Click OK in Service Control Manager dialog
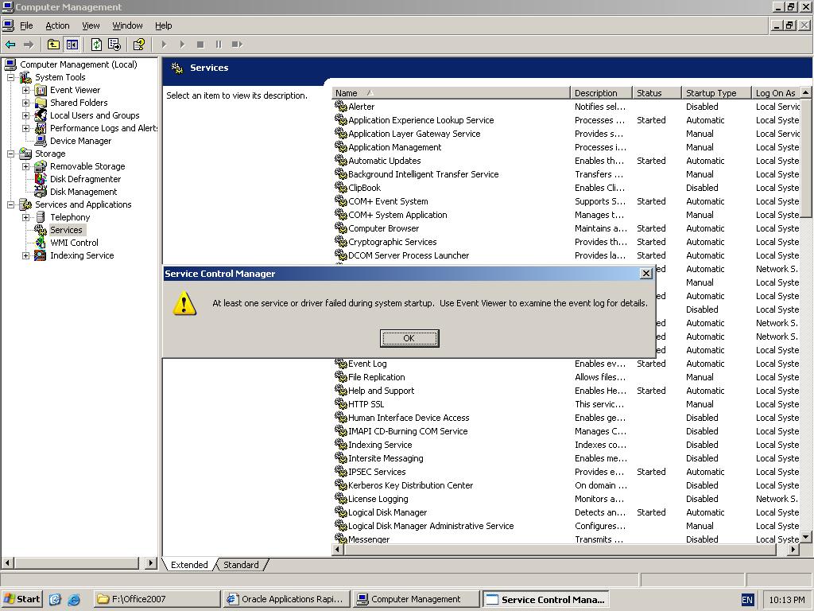 point(409,338)
